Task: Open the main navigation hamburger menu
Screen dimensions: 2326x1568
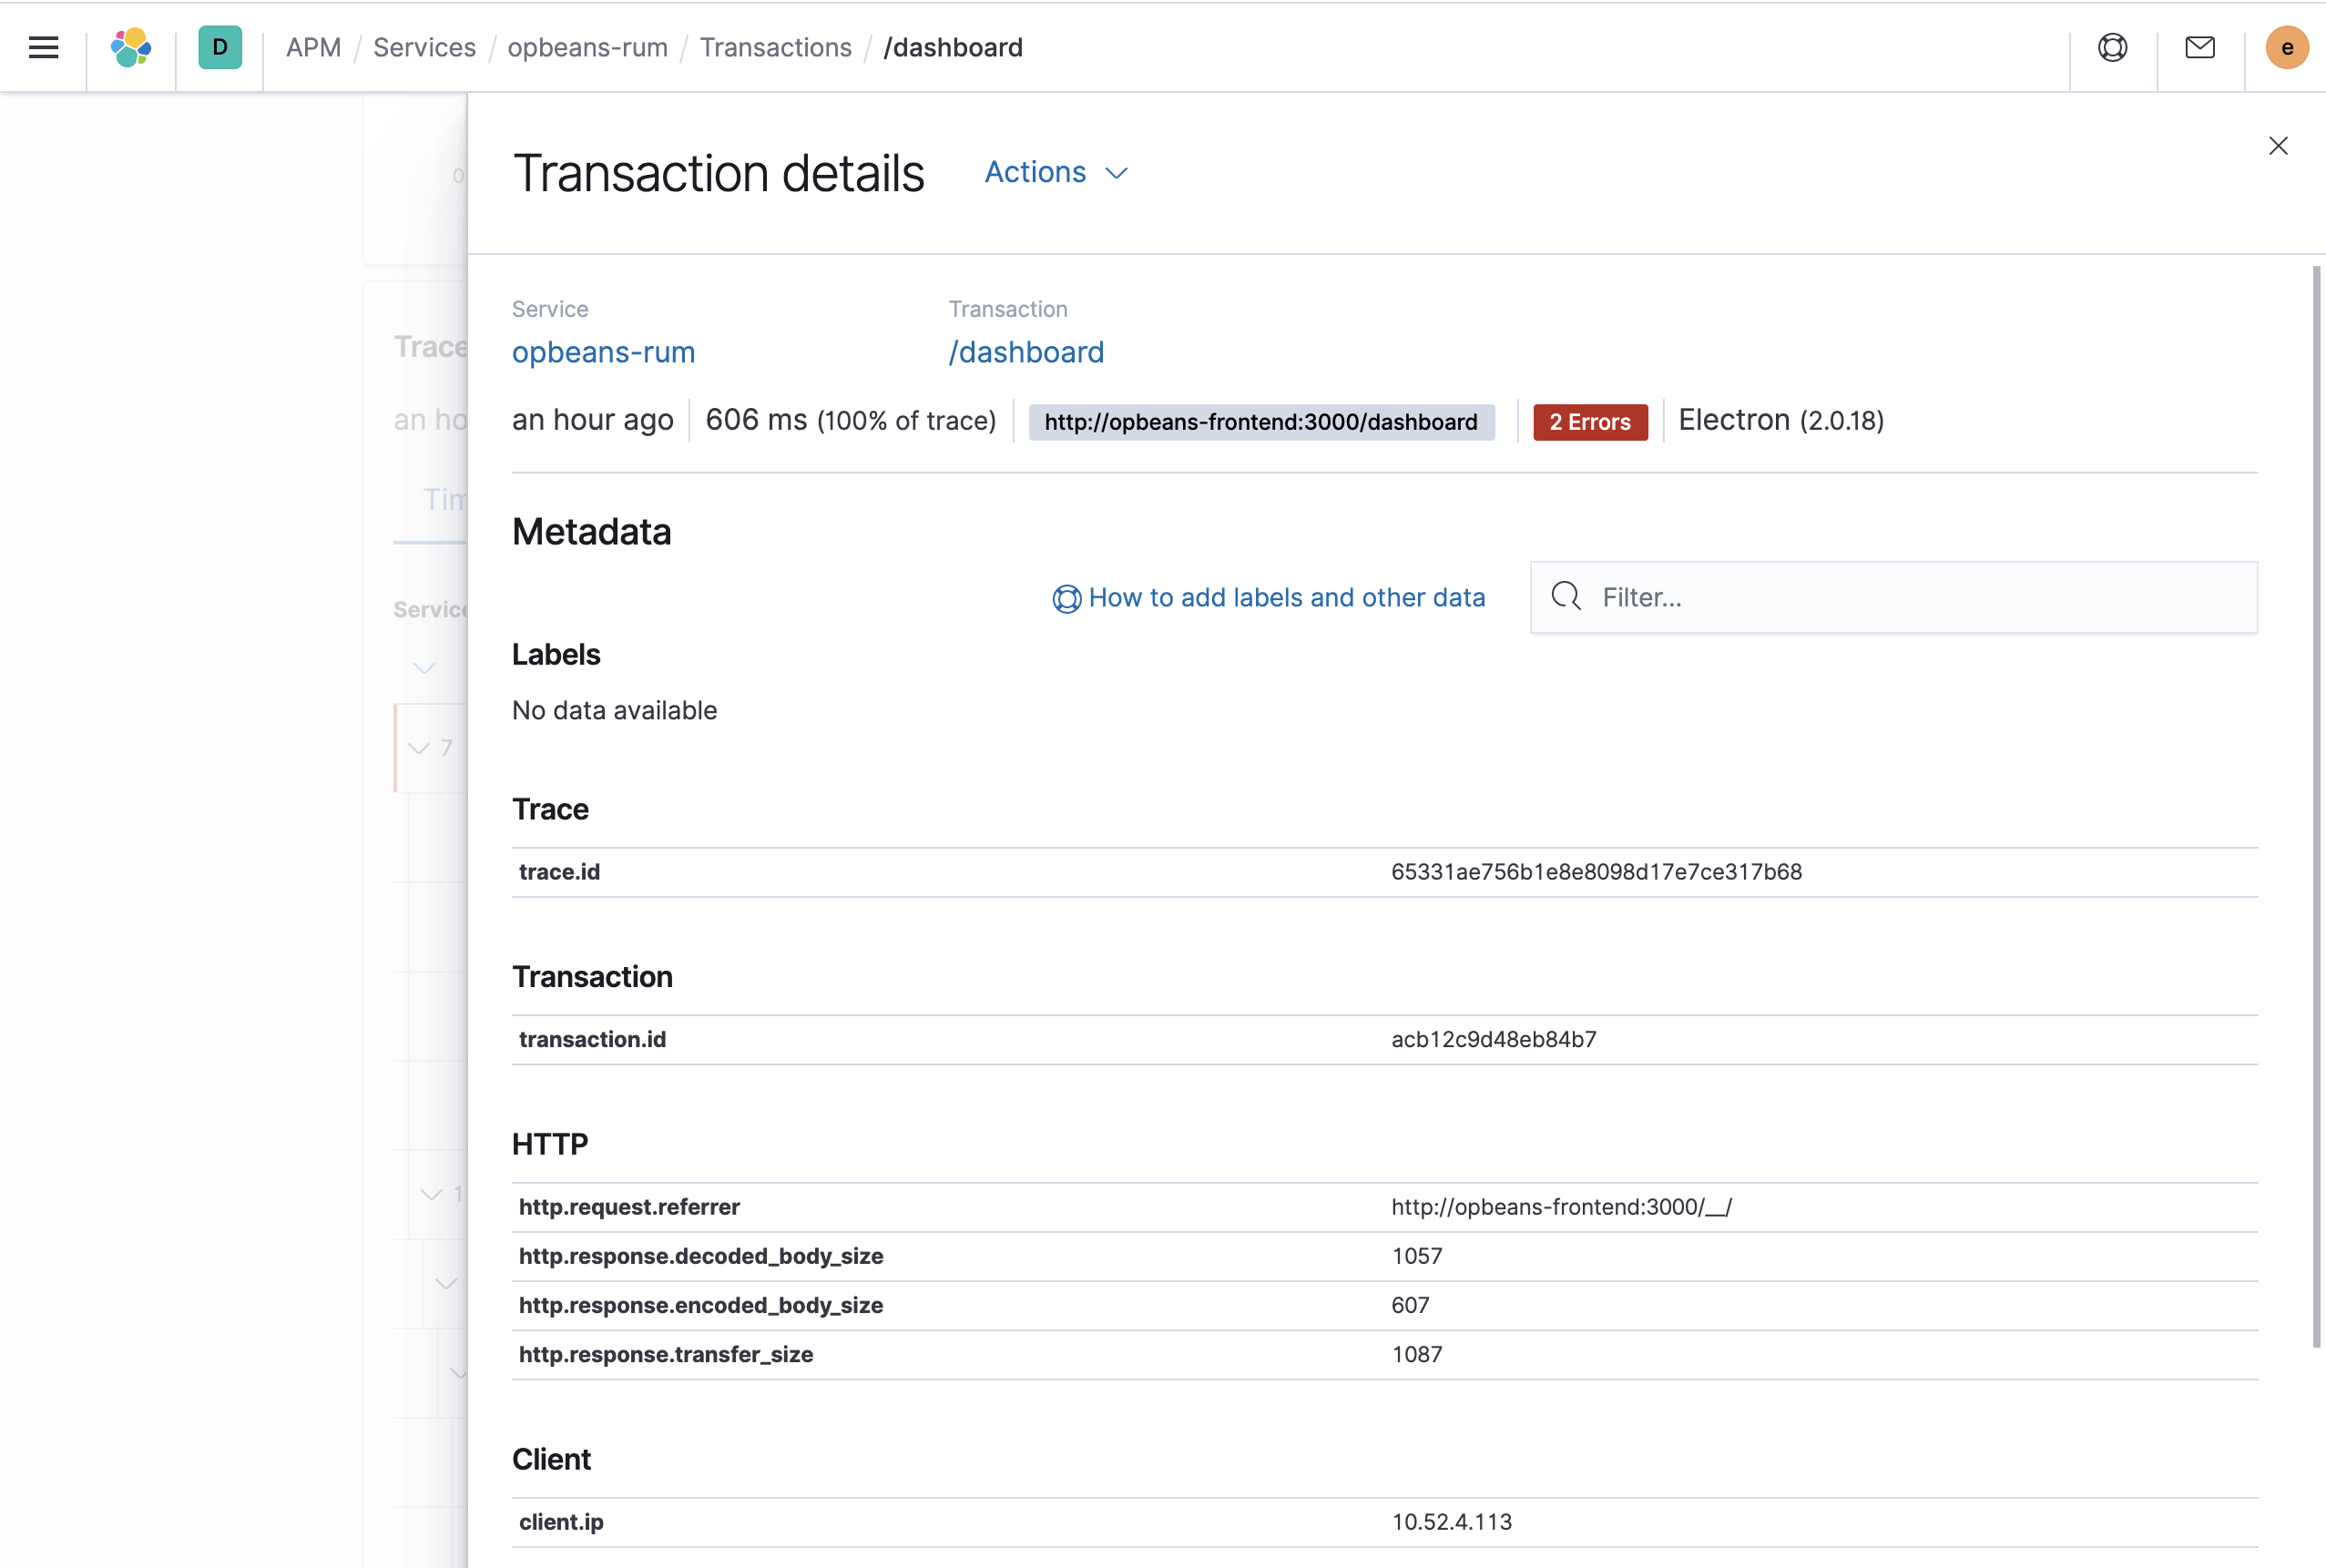Action: coord(43,47)
